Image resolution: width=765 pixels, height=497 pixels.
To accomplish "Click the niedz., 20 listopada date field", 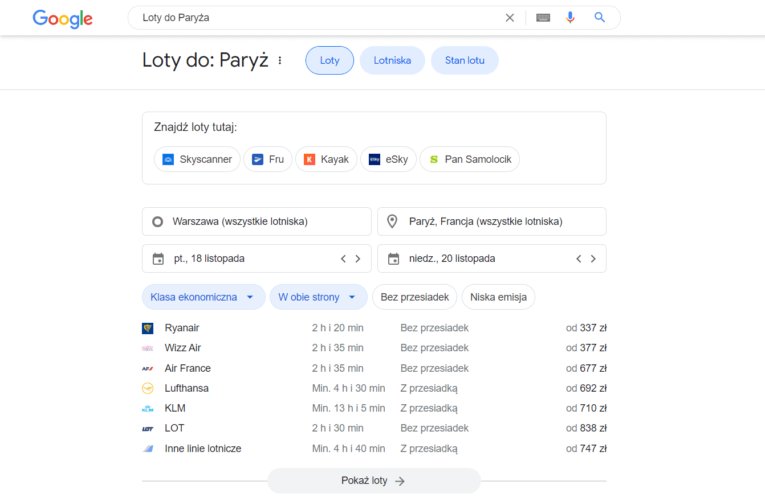I will point(492,258).
